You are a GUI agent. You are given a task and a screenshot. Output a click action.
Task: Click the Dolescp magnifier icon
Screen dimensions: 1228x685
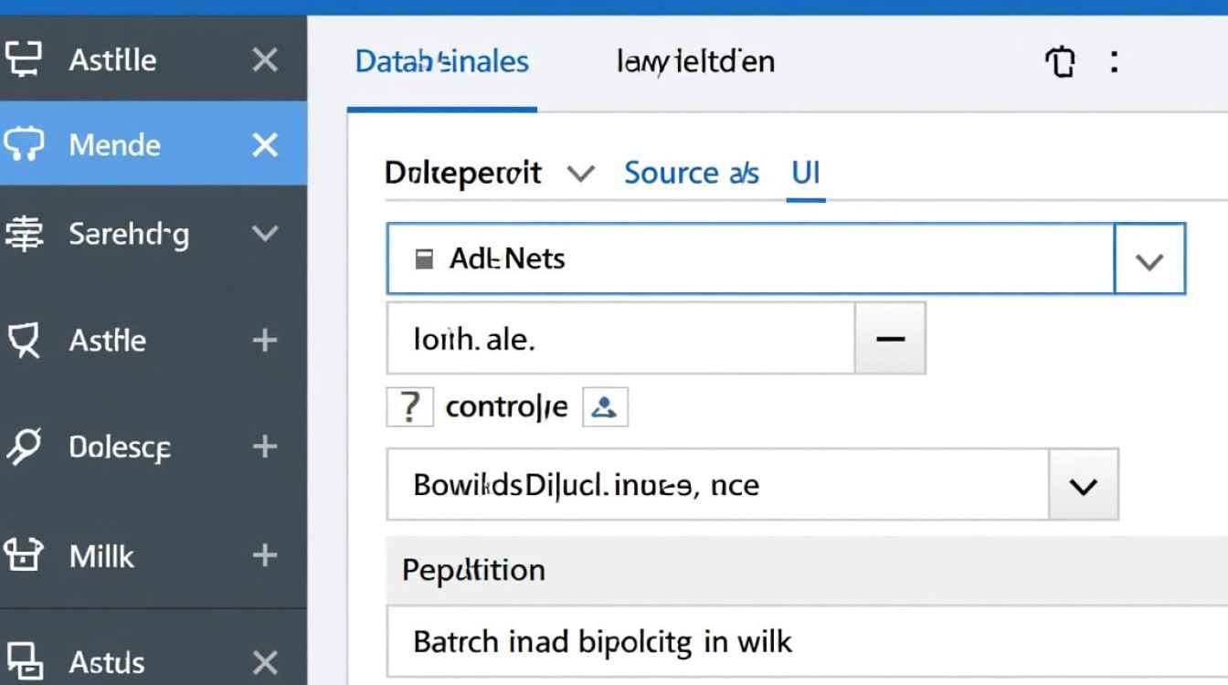coord(24,447)
